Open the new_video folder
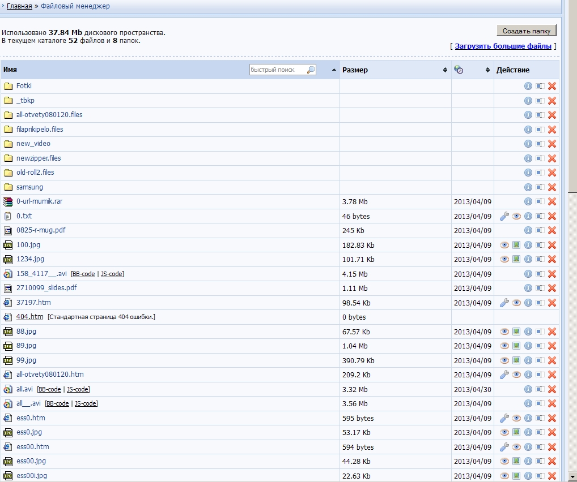Image resolution: width=577 pixels, height=482 pixels. coord(33,144)
